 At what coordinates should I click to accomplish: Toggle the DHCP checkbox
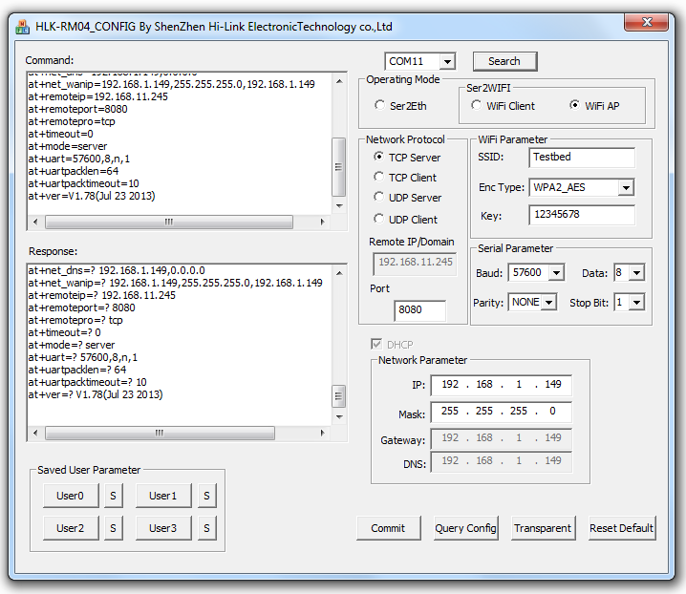[376, 344]
